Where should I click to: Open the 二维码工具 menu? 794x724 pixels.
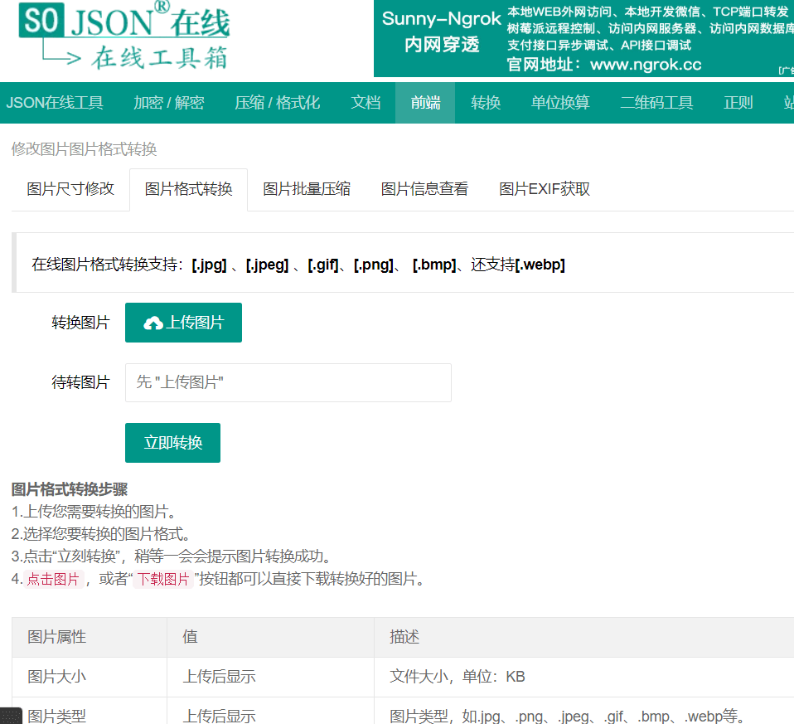pyautogui.click(x=656, y=103)
